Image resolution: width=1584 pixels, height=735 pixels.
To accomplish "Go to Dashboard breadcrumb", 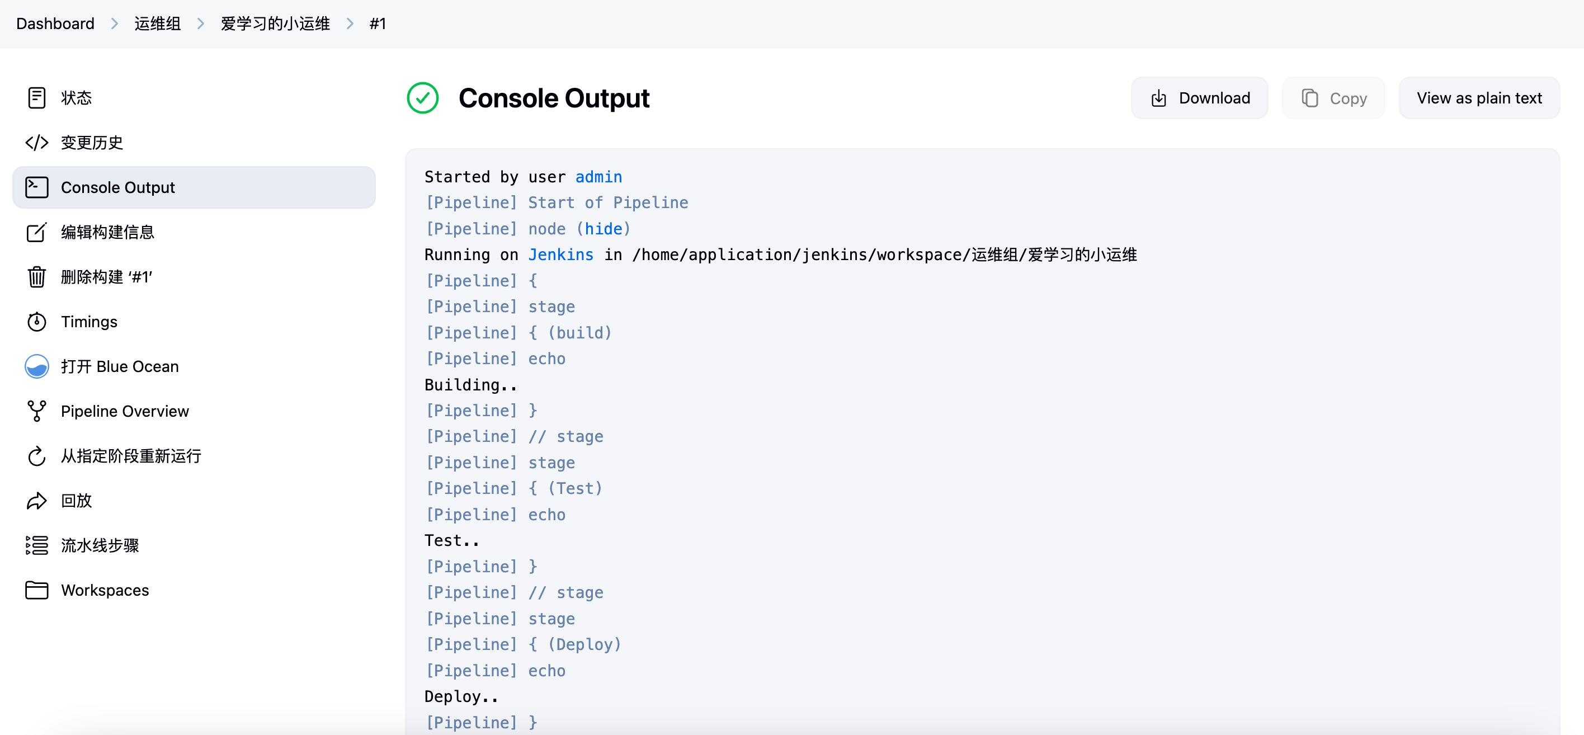I will pos(55,24).
